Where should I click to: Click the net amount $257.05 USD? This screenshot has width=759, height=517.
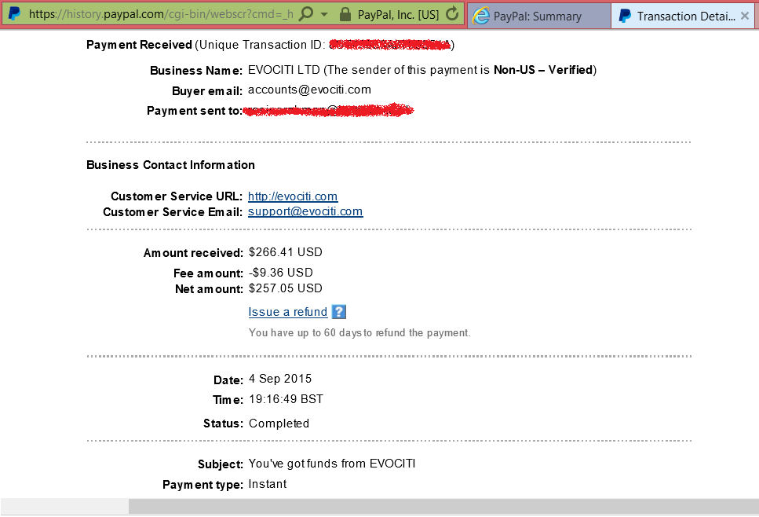pyautogui.click(x=285, y=288)
